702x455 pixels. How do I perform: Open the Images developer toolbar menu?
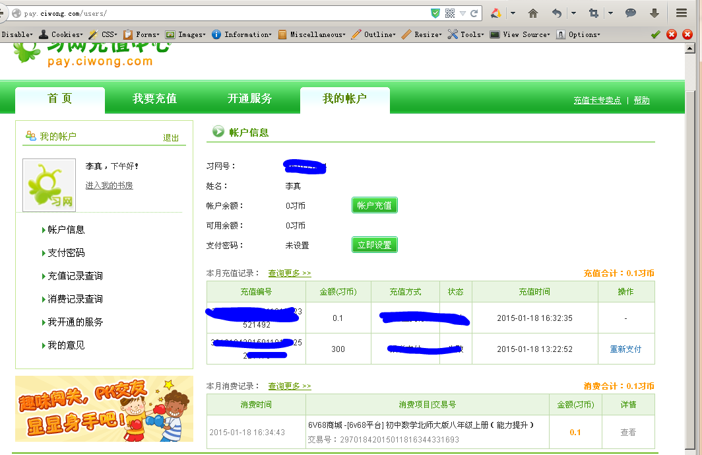[x=186, y=34]
